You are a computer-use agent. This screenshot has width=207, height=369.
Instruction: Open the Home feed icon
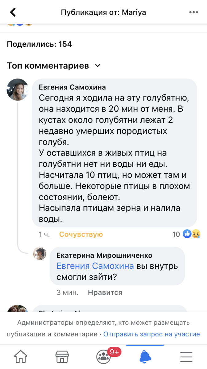coord(21,357)
